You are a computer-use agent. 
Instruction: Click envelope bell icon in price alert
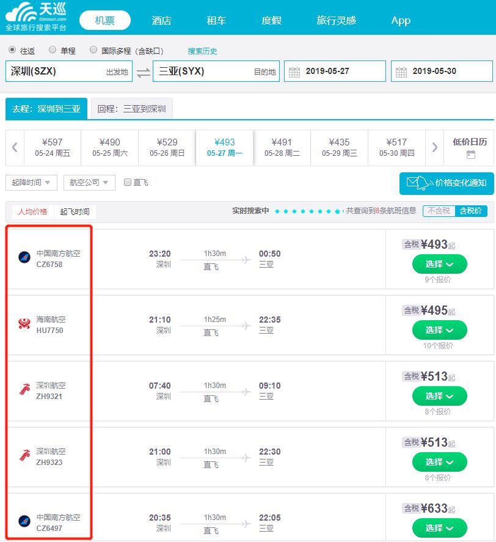point(419,183)
